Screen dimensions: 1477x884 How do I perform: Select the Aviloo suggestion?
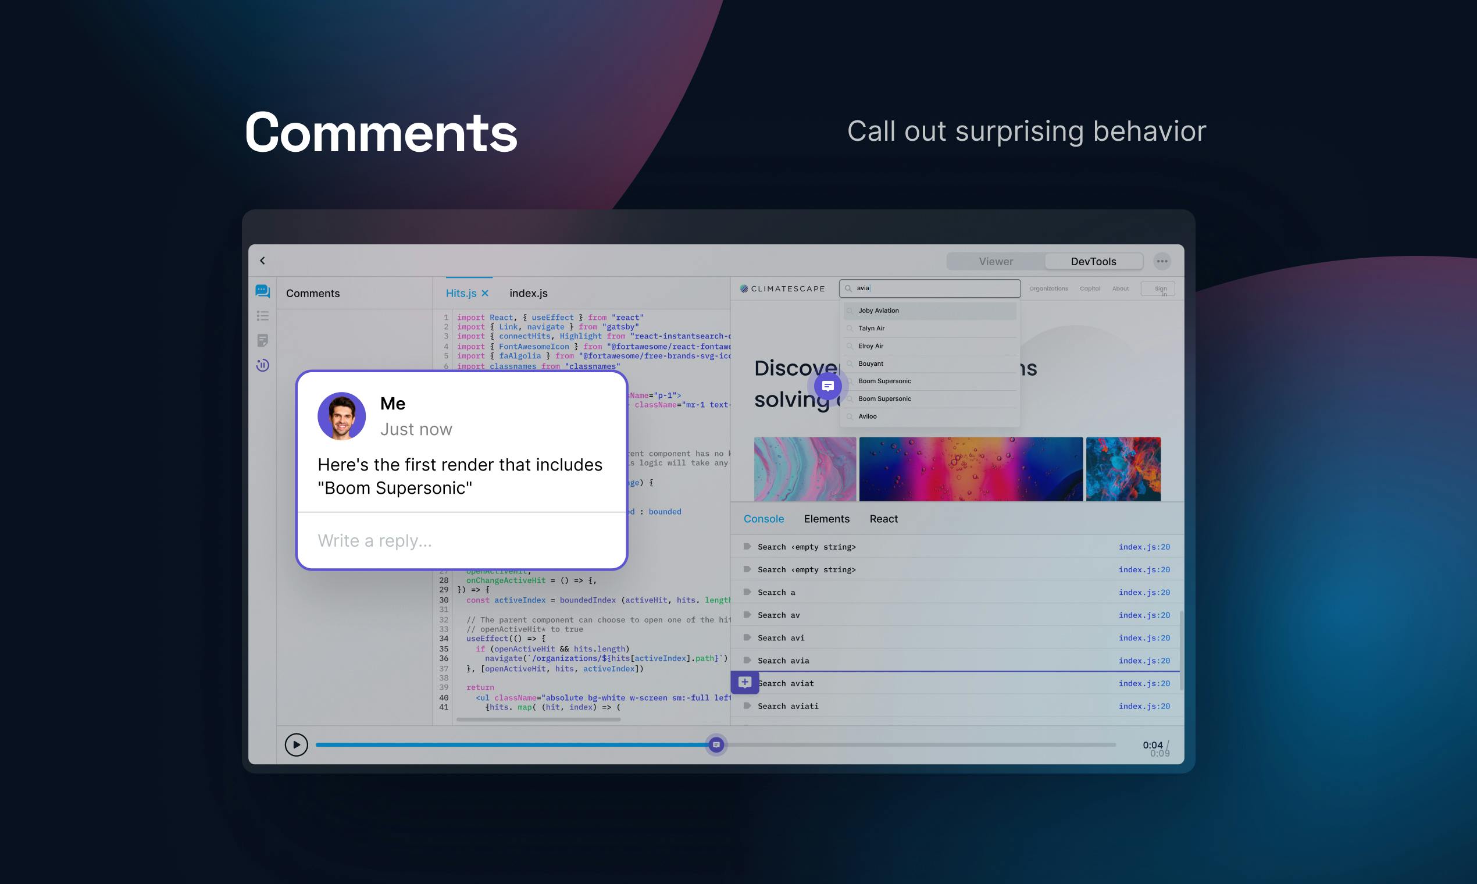[x=930, y=416]
